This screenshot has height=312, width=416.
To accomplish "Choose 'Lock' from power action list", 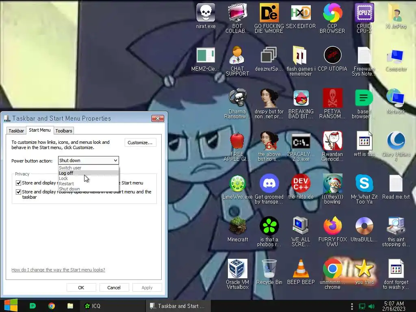I will point(89,178).
